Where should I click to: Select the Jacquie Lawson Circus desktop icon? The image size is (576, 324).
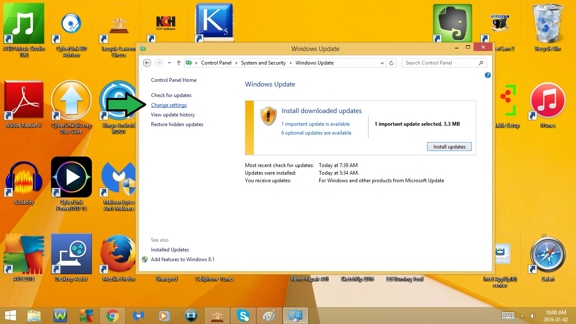tap(118, 30)
